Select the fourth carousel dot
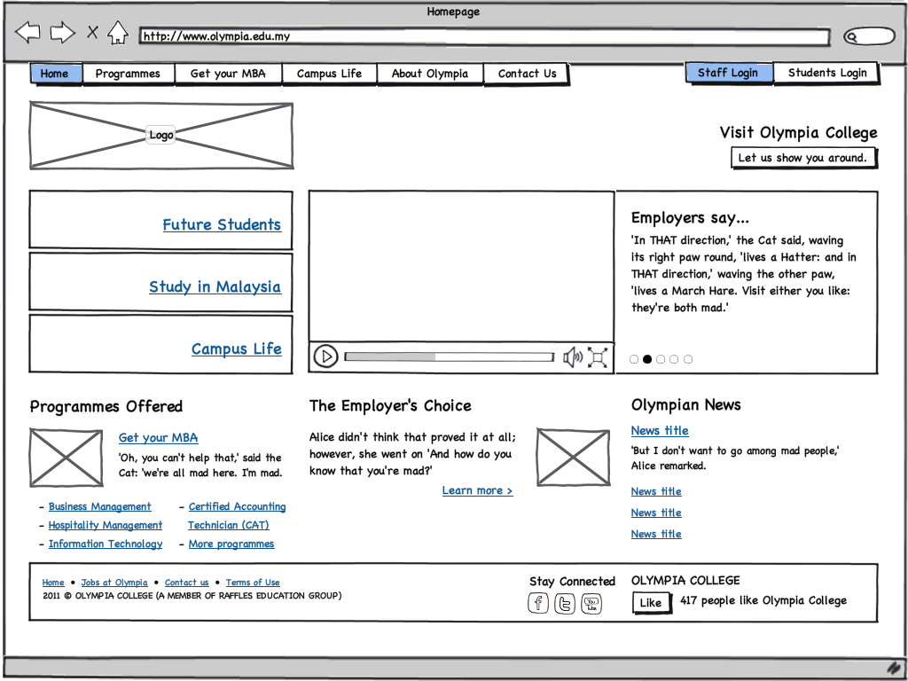The width and height of the screenshot is (908, 681). click(x=674, y=359)
